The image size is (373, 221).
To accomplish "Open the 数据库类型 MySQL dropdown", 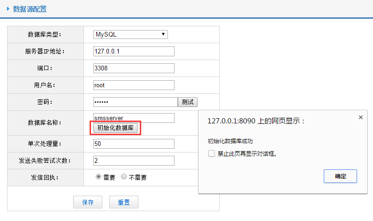I will (131, 34).
